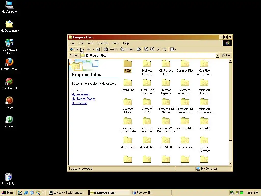Viewport: 261px width, 196px height.
Task: Select the Online Services folder
Action: click(x=204, y=144)
